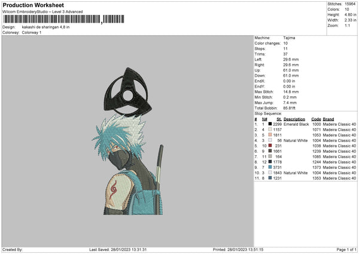This screenshot has width=359, height=254.
Task: Click the Natural White swatch in stop 4
Action: (x=270, y=140)
